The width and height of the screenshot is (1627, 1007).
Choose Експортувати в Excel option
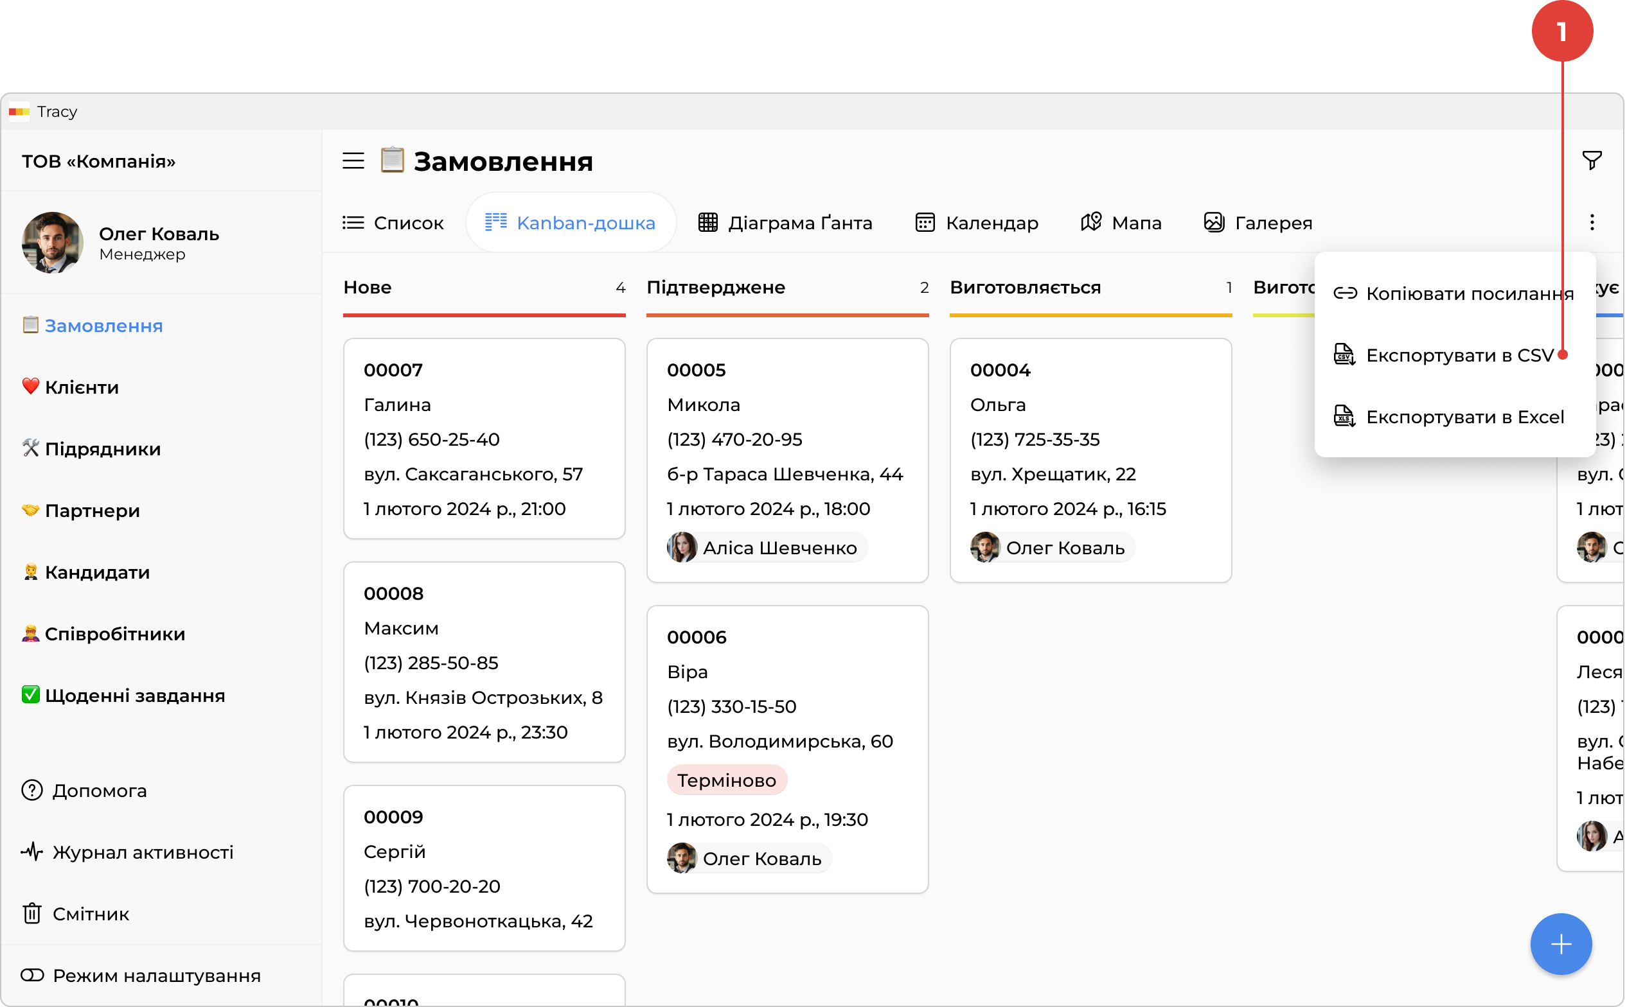1448,417
